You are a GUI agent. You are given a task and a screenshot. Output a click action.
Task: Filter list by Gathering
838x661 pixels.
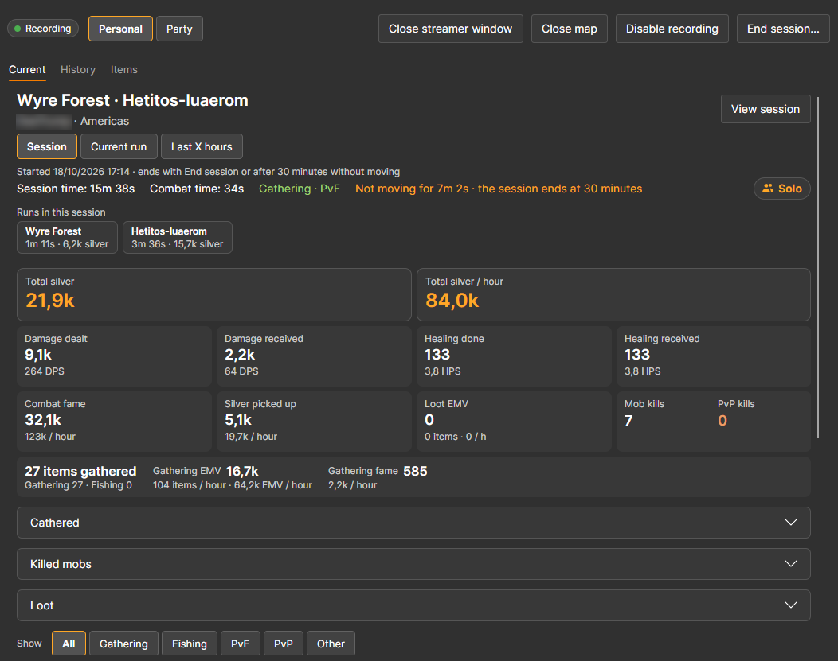(x=123, y=644)
